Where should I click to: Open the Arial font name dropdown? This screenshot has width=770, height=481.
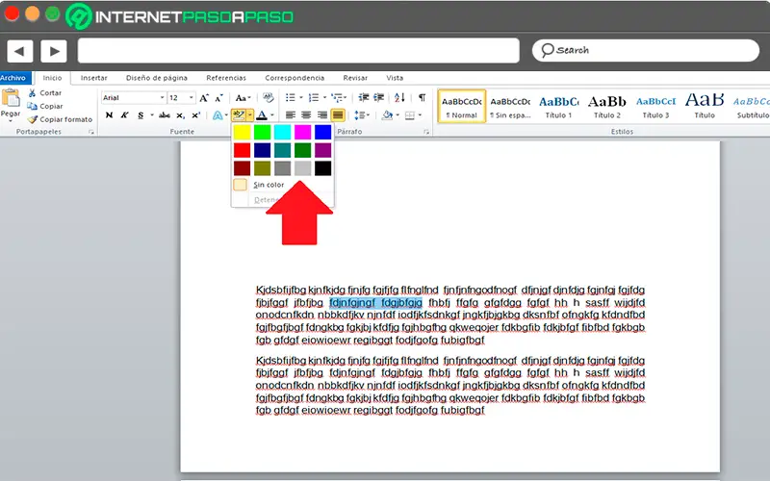(x=162, y=98)
